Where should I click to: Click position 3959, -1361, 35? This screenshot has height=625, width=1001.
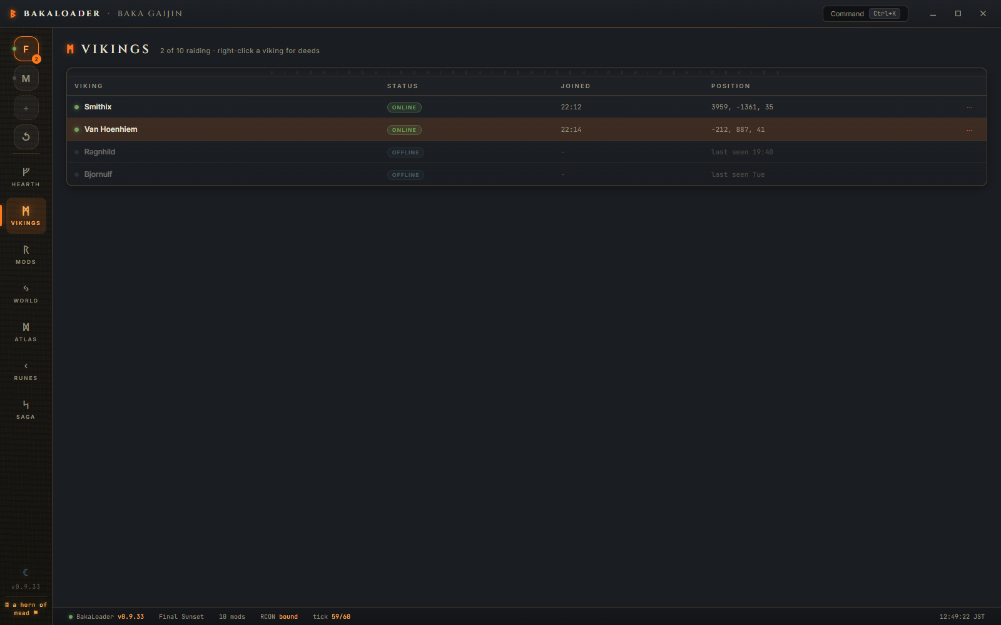pyautogui.click(x=742, y=107)
